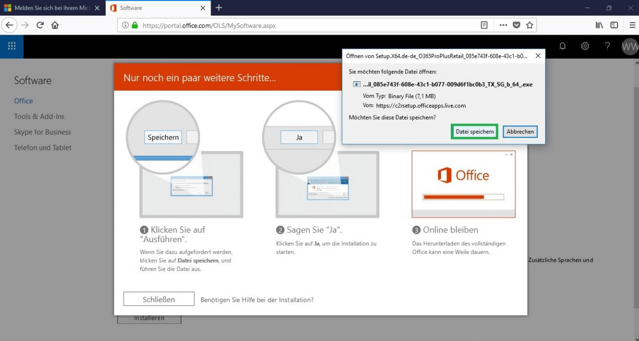
Task: Toggle reader view icon in address bar
Action: point(484,25)
